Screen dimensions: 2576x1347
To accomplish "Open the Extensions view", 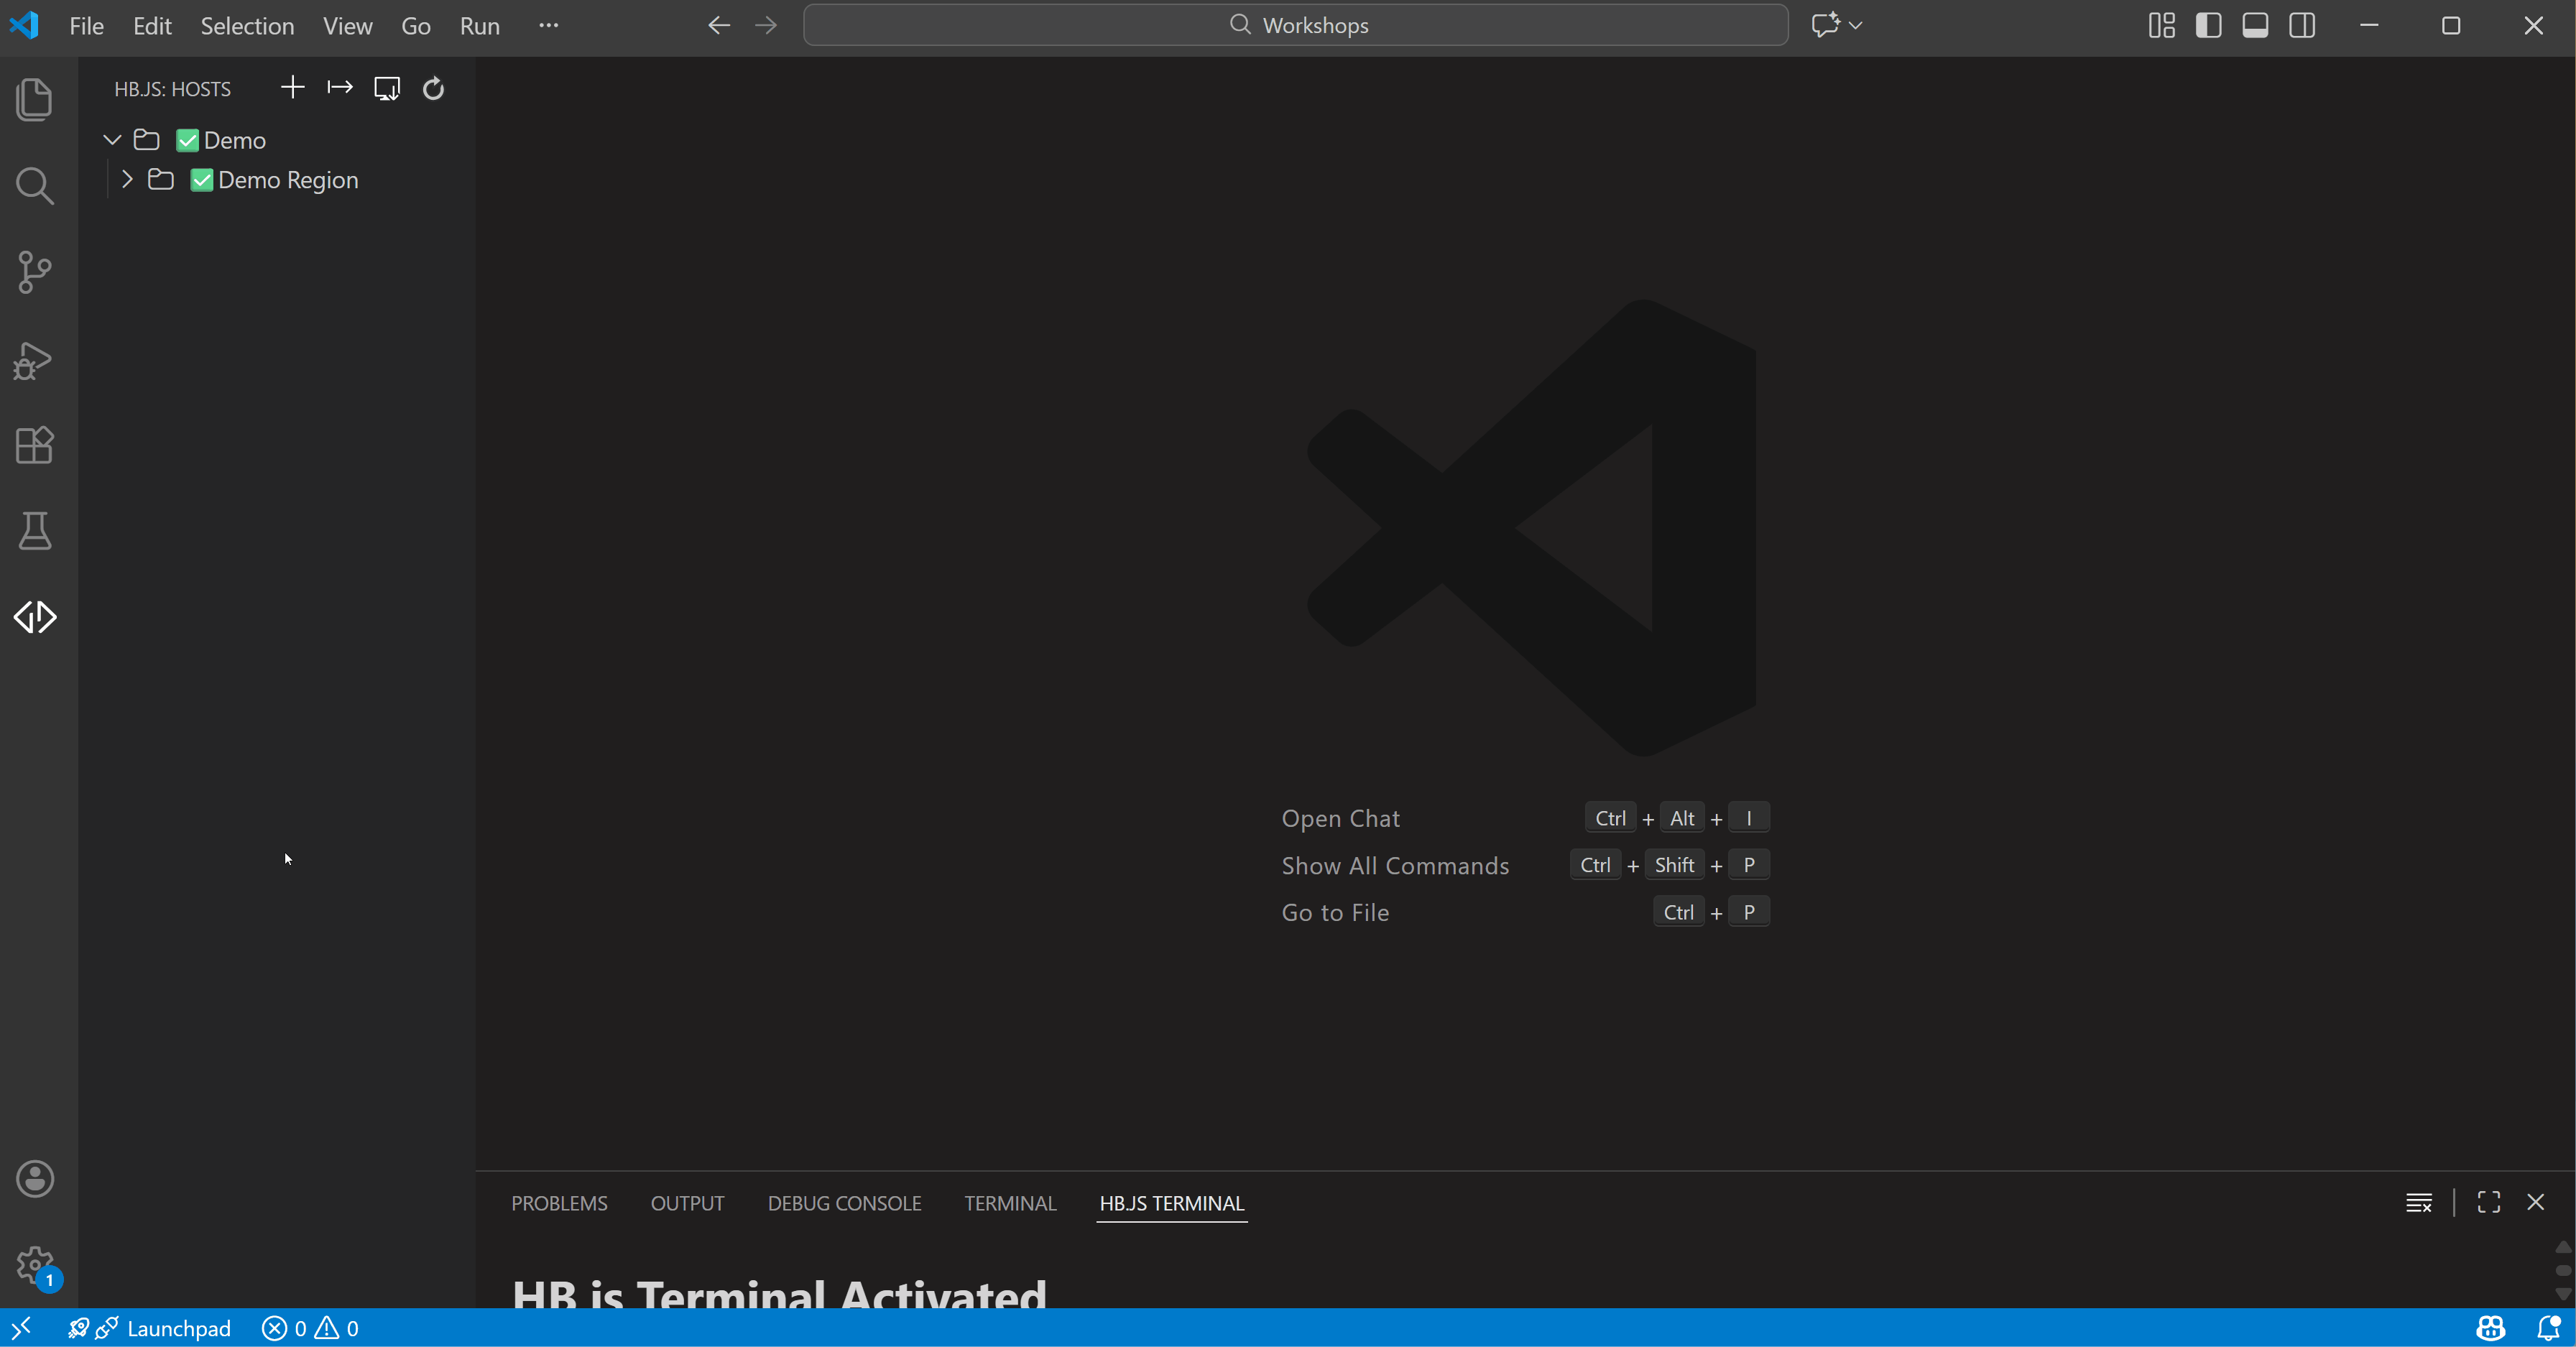I will pos(34,445).
